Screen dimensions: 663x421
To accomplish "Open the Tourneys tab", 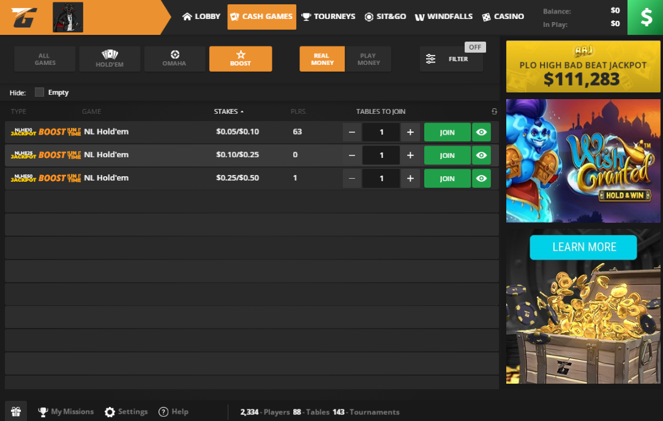I will click(x=329, y=17).
